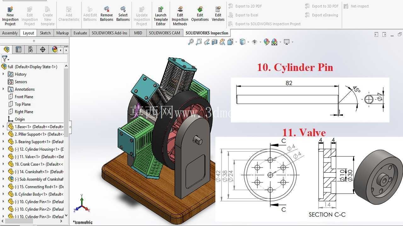This screenshot has height=226, width=403.
Task: Open the ConfigurationManager tab
Action: coord(31,49)
